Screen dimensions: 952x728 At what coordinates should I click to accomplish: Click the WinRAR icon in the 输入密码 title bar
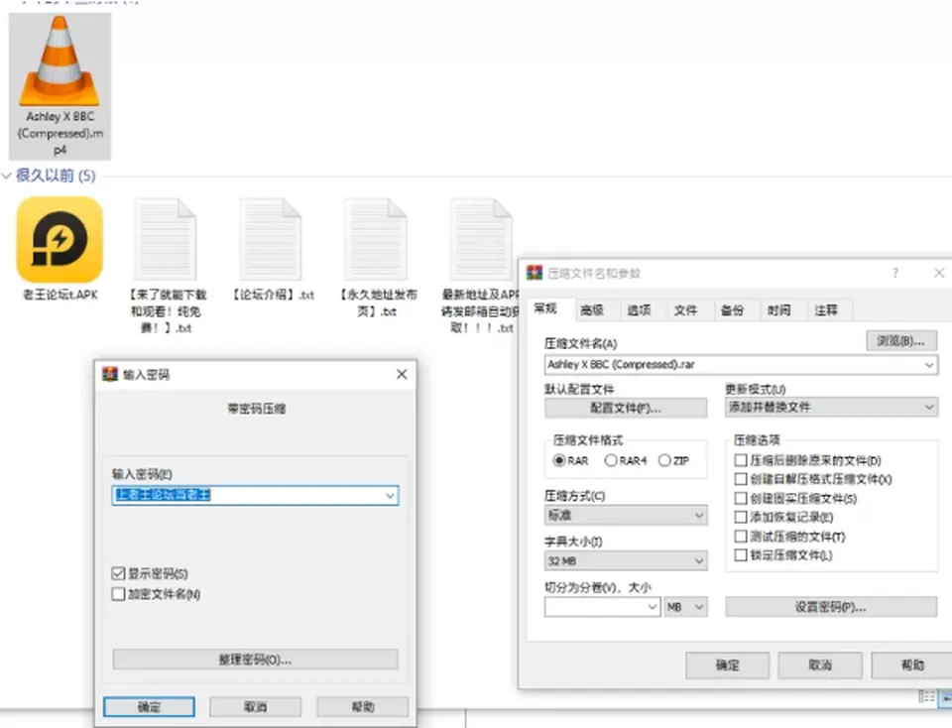point(110,374)
